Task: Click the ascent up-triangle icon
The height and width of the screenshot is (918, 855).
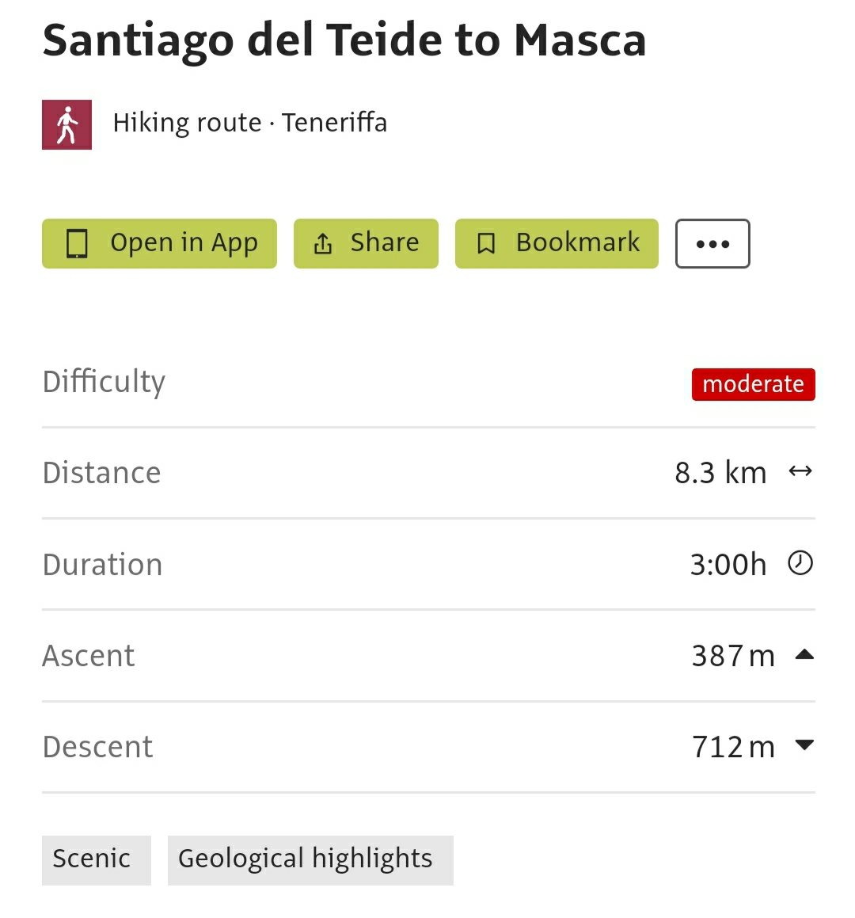Action: coord(804,654)
